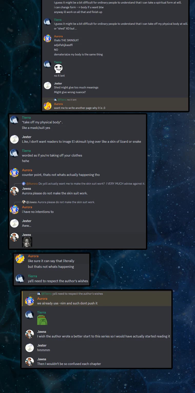Click Tierra's avatar next to "take off my physical body"
195x393 pixels.
14,120
